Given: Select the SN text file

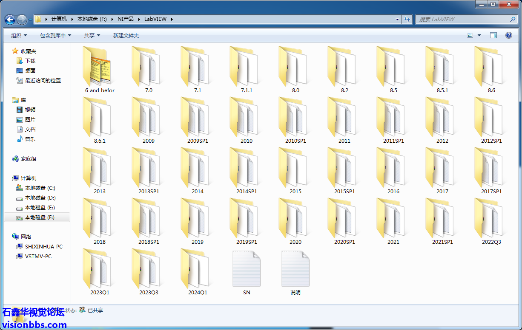Looking at the screenshot, I should (247, 270).
